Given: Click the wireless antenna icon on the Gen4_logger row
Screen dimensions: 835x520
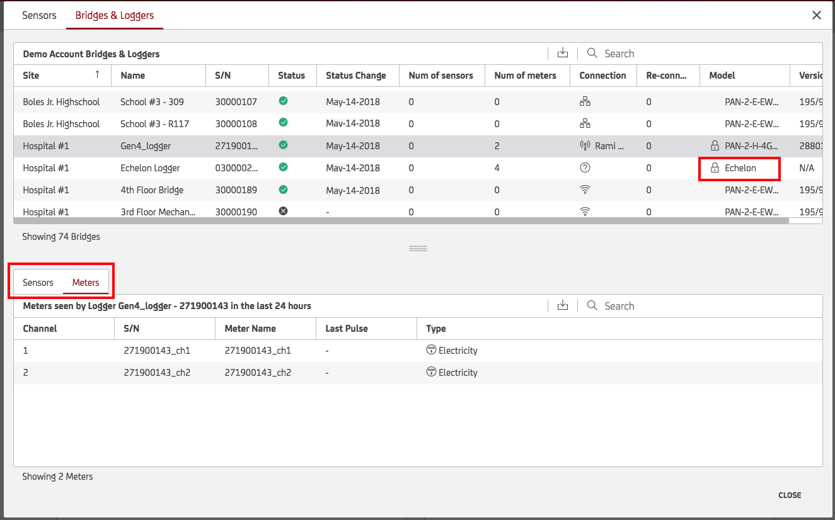Looking at the screenshot, I should point(585,145).
